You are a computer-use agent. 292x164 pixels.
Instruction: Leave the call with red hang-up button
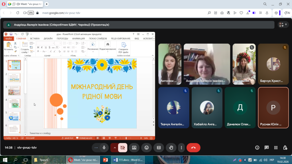[193, 147]
